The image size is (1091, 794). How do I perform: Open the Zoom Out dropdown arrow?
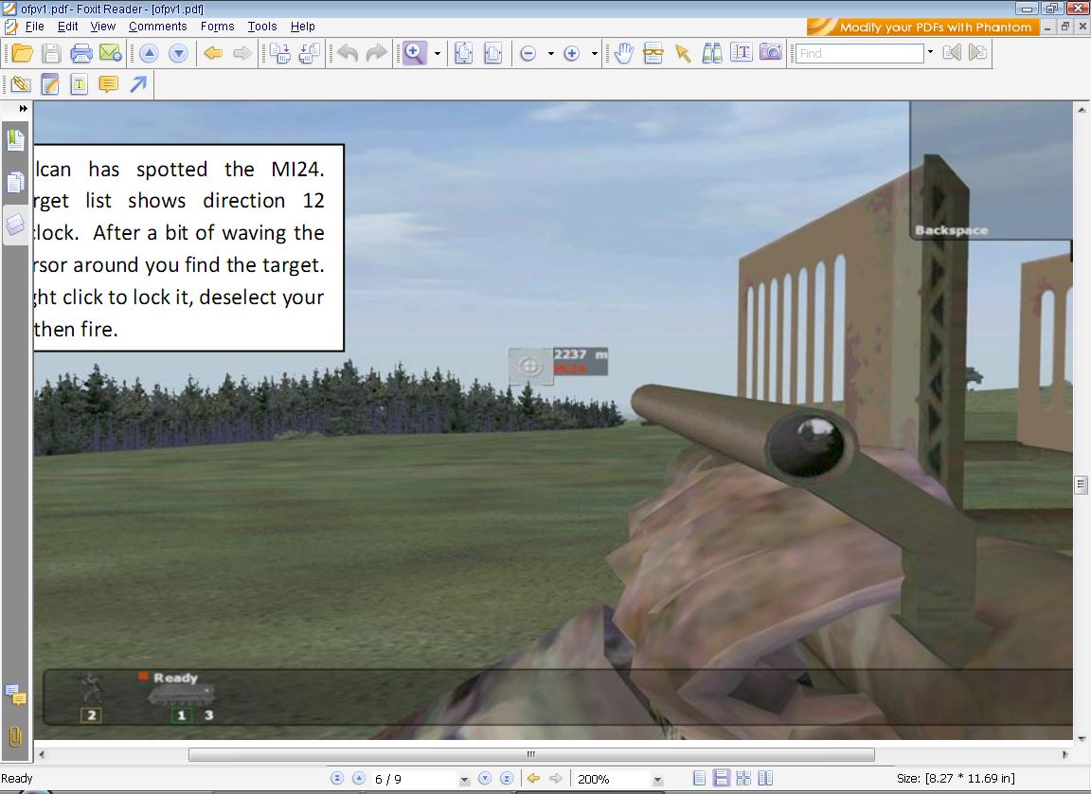pos(550,54)
